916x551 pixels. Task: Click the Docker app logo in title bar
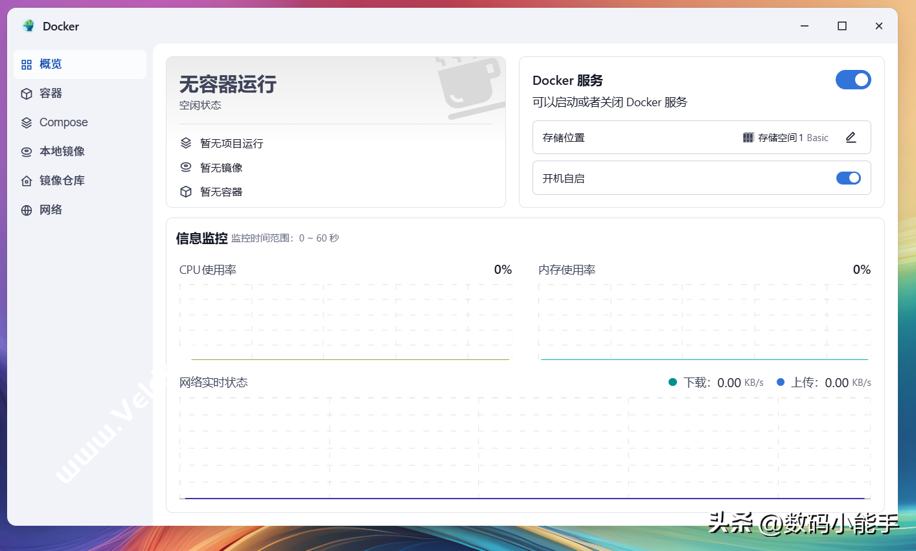[29, 26]
